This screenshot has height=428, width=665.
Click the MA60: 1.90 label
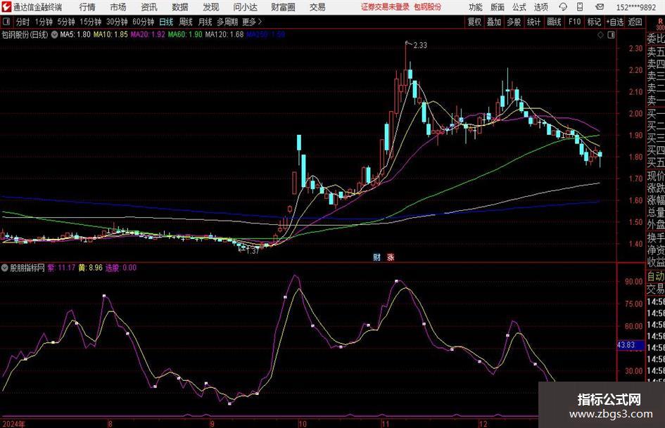point(185,34)
